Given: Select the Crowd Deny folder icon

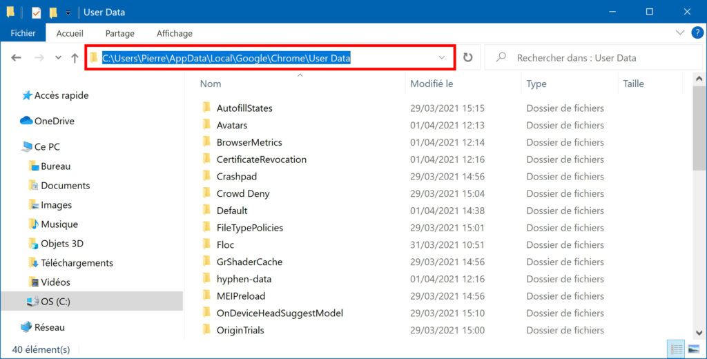Looking at the screenshot, I should click(206, 193).
